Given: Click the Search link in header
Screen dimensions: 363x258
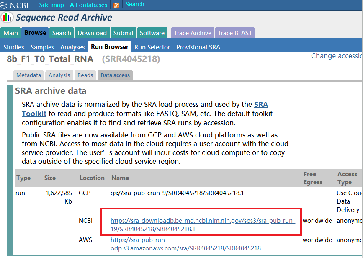Looking at the screenshot, I should point(135,4).
